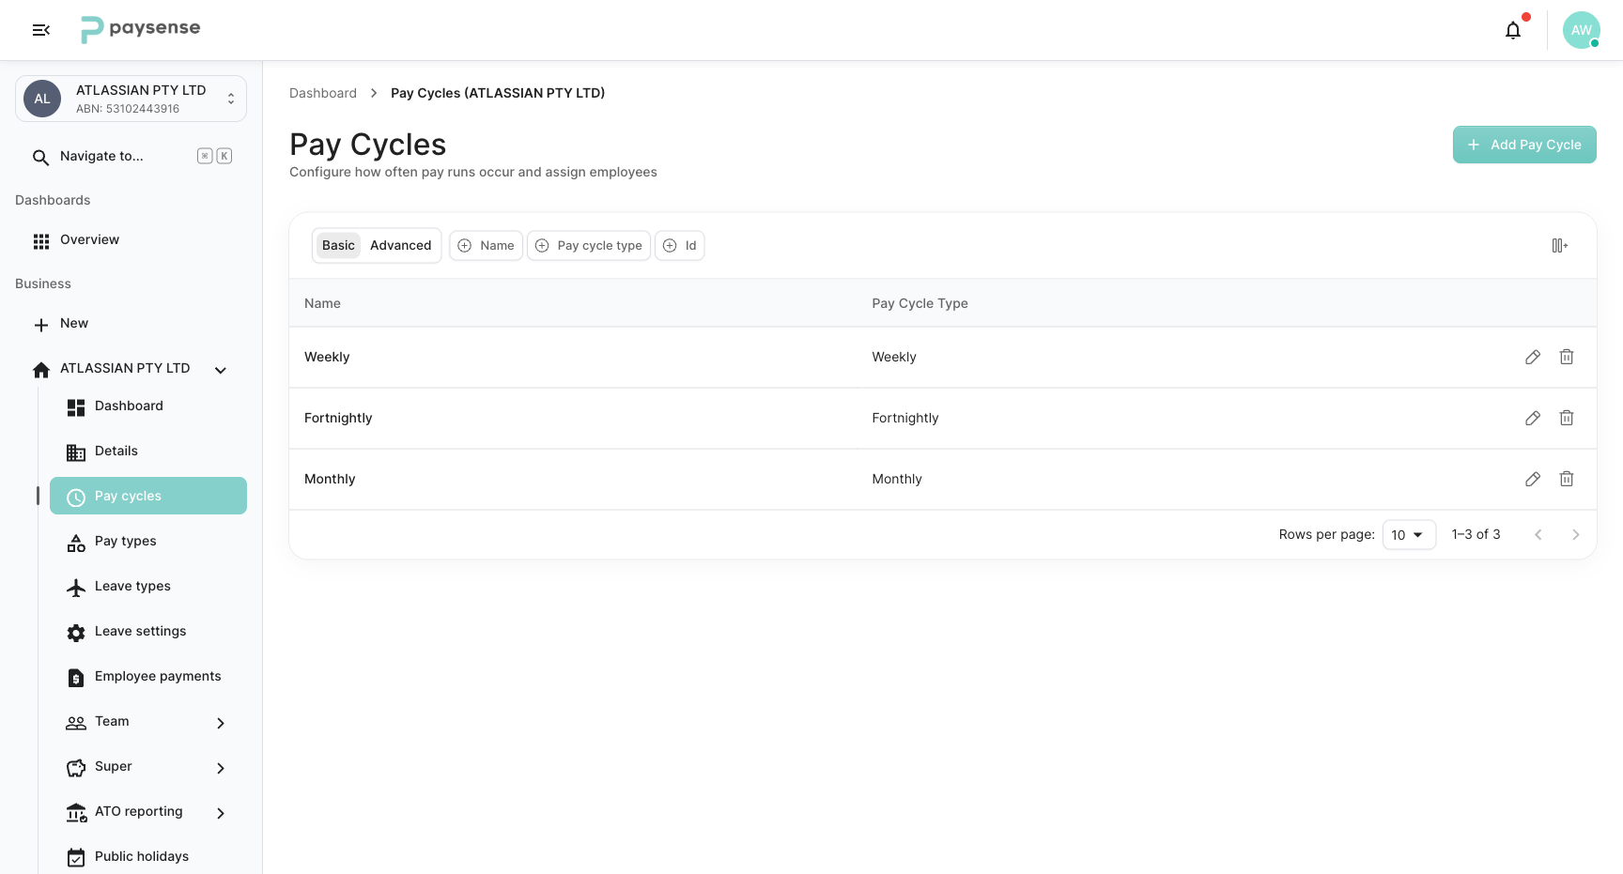Add an Id filter
The image size is (1623, 874).
[x=680, y=245]
